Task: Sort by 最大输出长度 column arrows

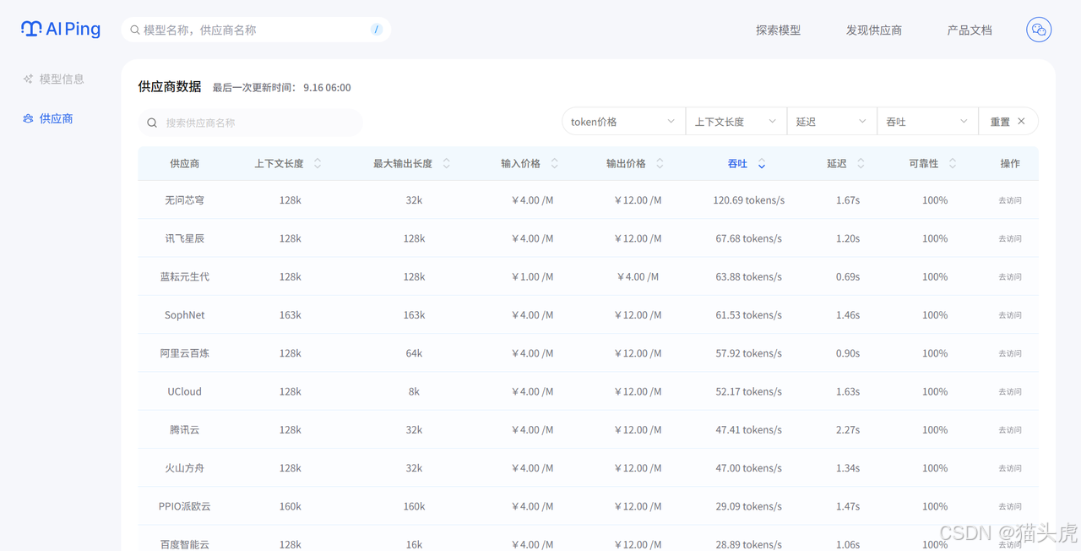Action: [446, 163]
